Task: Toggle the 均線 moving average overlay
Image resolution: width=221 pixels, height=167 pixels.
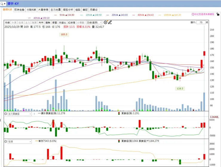Action: tap(7, 23)
